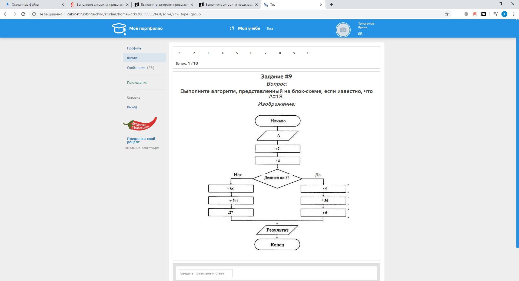Click 'Выход' to log out
Image resolution: width=519 pixels, height=281 pixels.
[x=132, y=107]
